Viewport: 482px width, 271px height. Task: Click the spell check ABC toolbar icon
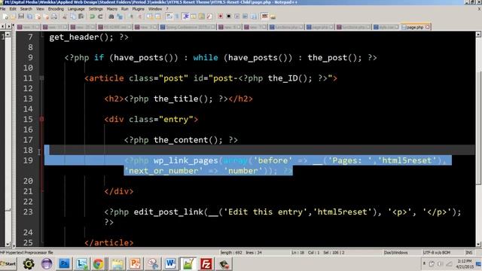[264, 17]
